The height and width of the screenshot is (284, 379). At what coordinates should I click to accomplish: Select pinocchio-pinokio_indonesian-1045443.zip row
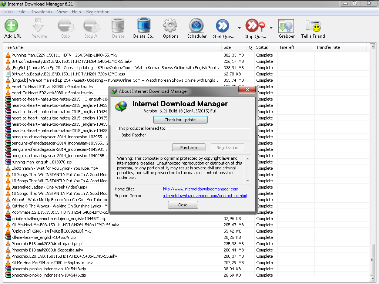186,268
